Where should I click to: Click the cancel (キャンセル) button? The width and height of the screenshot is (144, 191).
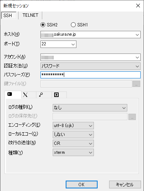(x=125, y=185)
